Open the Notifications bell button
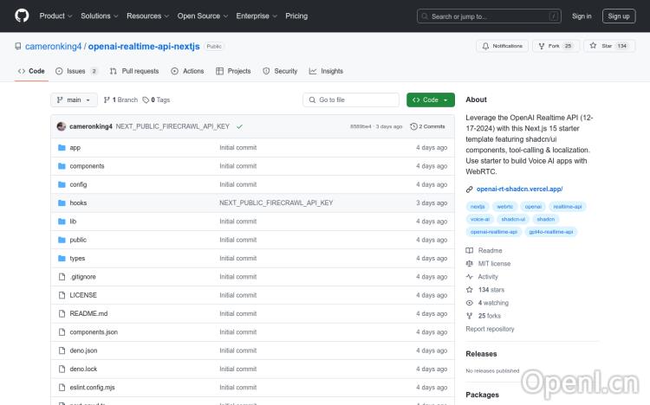 (x=502, y=46)
